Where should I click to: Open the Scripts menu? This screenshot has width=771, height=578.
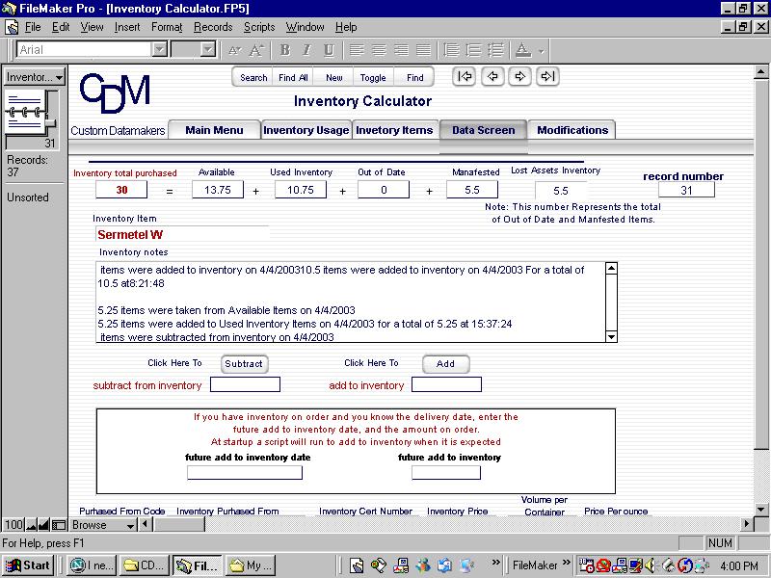pos(259,27)
